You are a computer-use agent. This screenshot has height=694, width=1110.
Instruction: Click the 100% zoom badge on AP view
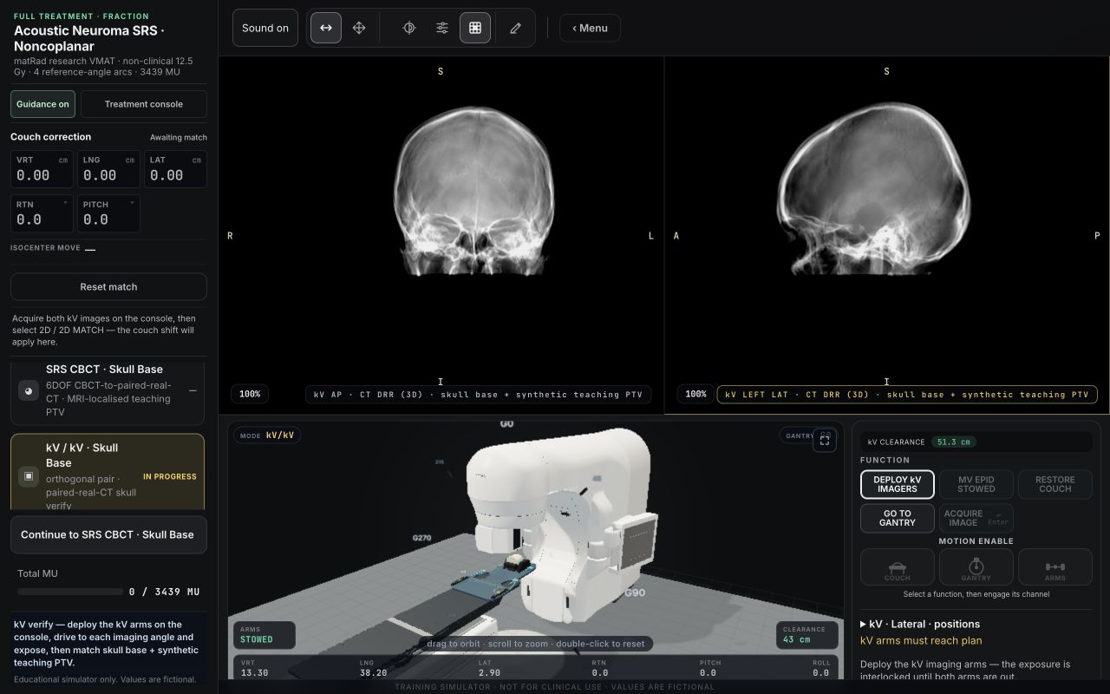[x=250, y=394]
